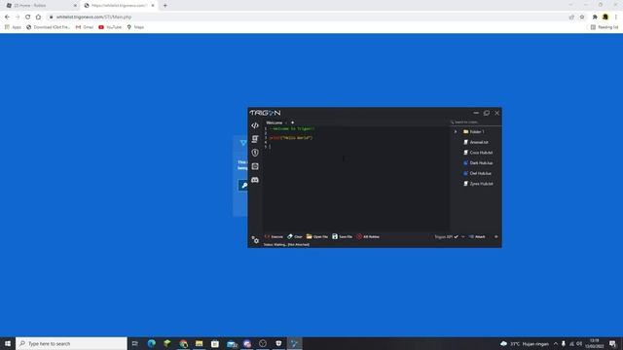This screenshot has width=623, height=350.
Task: Open the Maps bookmark
Action: pos(135,27)
